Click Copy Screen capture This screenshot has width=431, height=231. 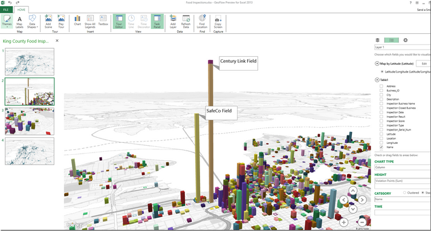coord(218,22)
